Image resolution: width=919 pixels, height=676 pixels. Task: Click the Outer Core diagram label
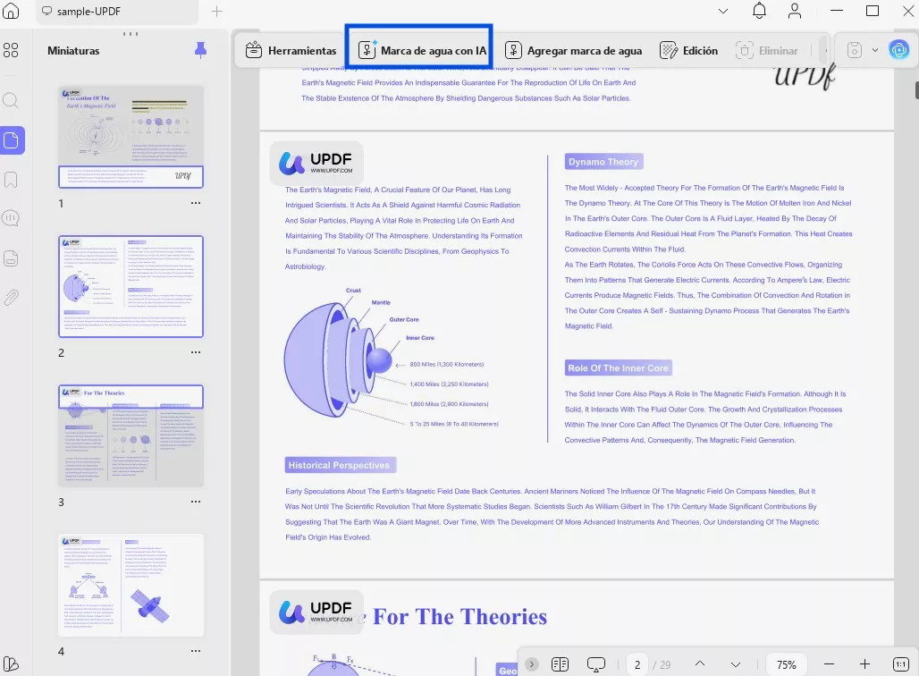404,319
